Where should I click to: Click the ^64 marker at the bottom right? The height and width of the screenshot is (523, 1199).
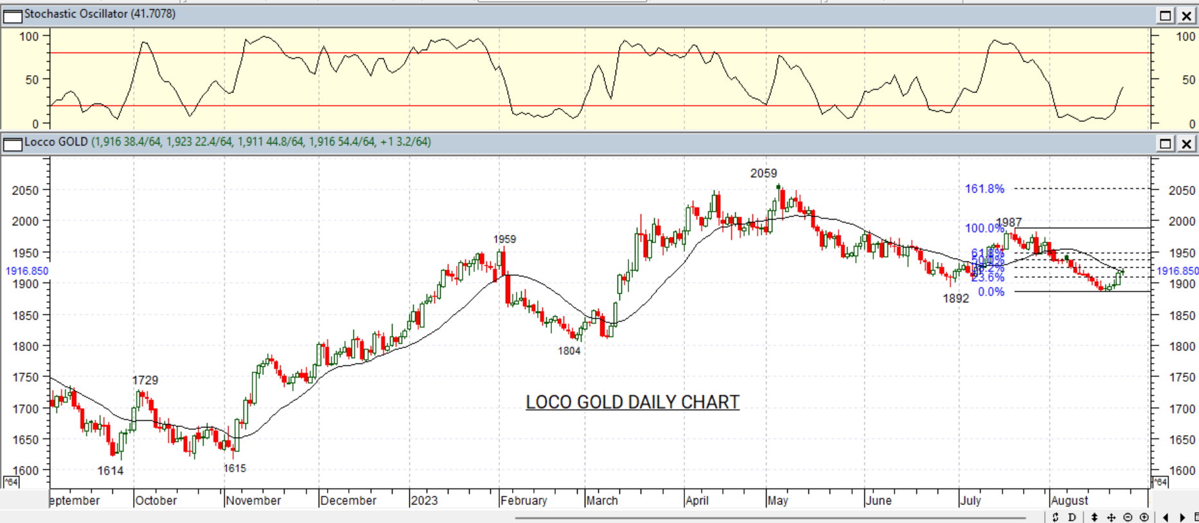click(1160, 482)
